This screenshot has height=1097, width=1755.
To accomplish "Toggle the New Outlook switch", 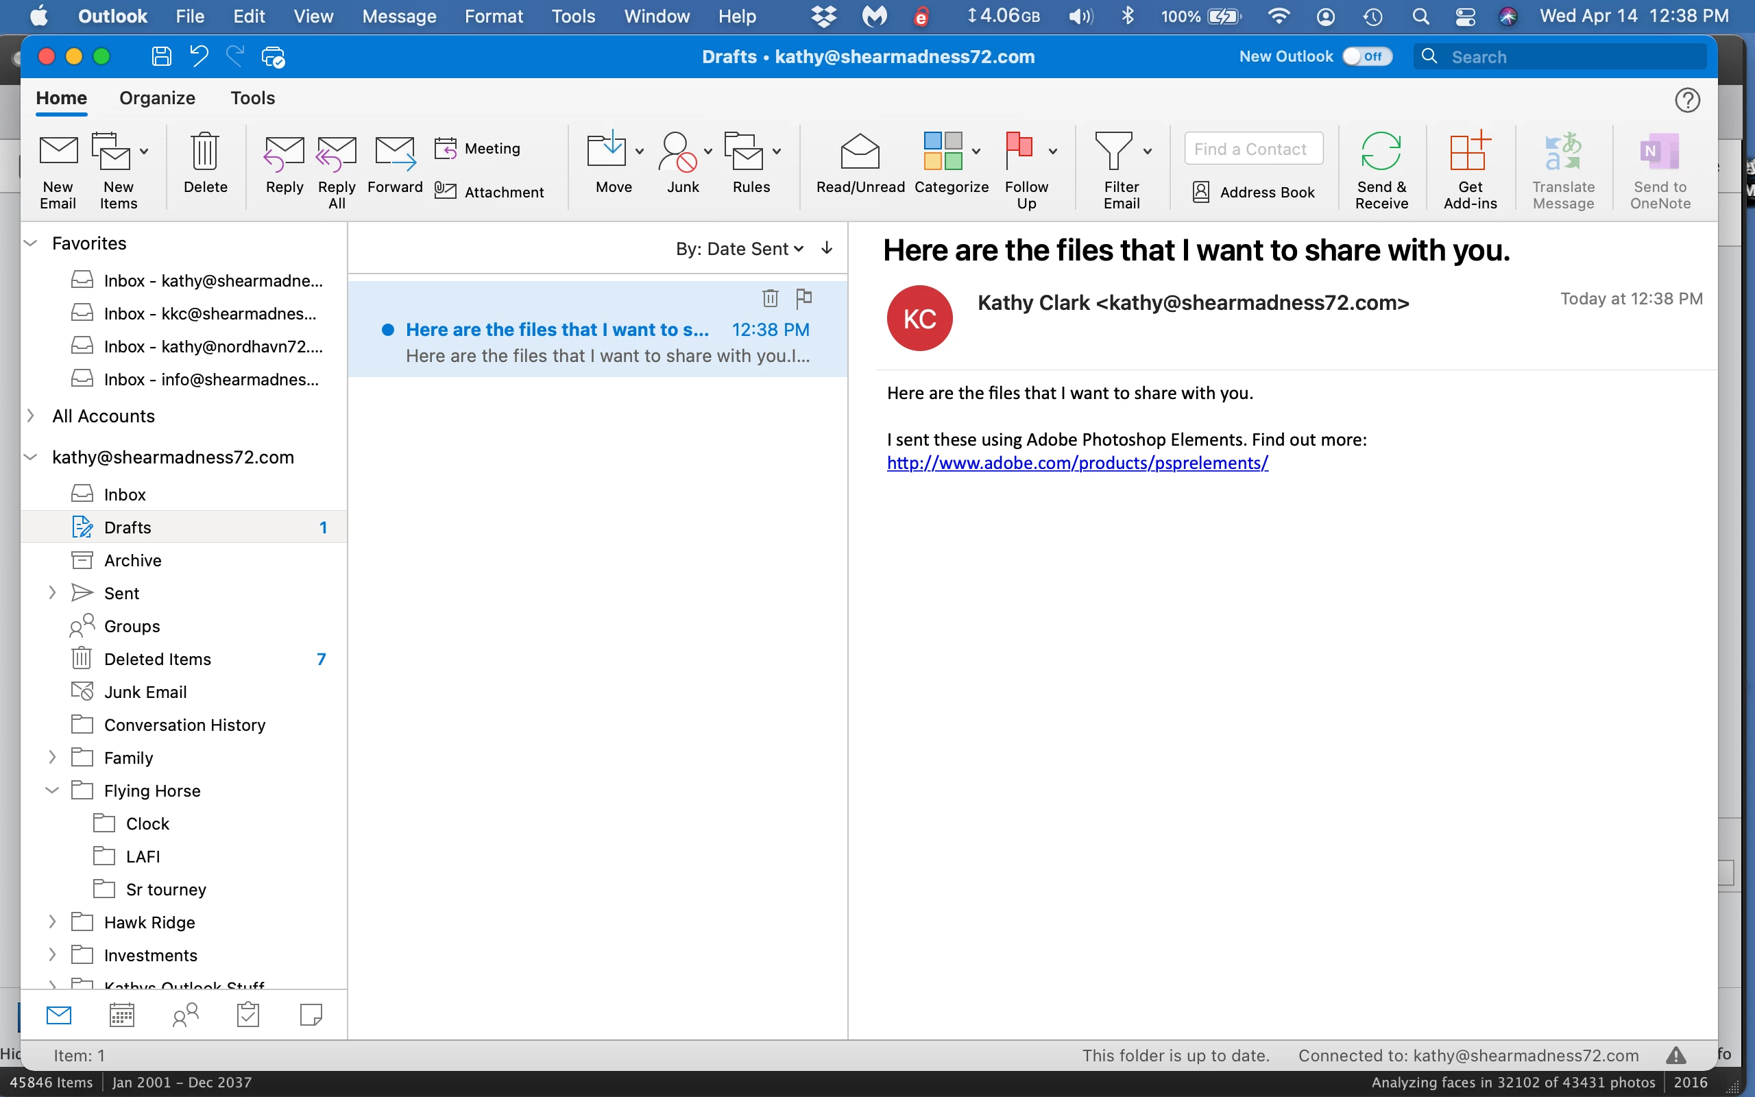I will point(1366,57).
